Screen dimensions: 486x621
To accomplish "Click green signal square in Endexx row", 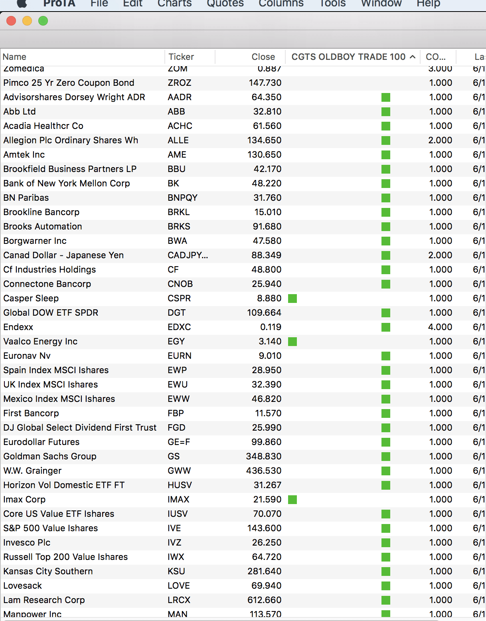I will [x=386, y=327].
